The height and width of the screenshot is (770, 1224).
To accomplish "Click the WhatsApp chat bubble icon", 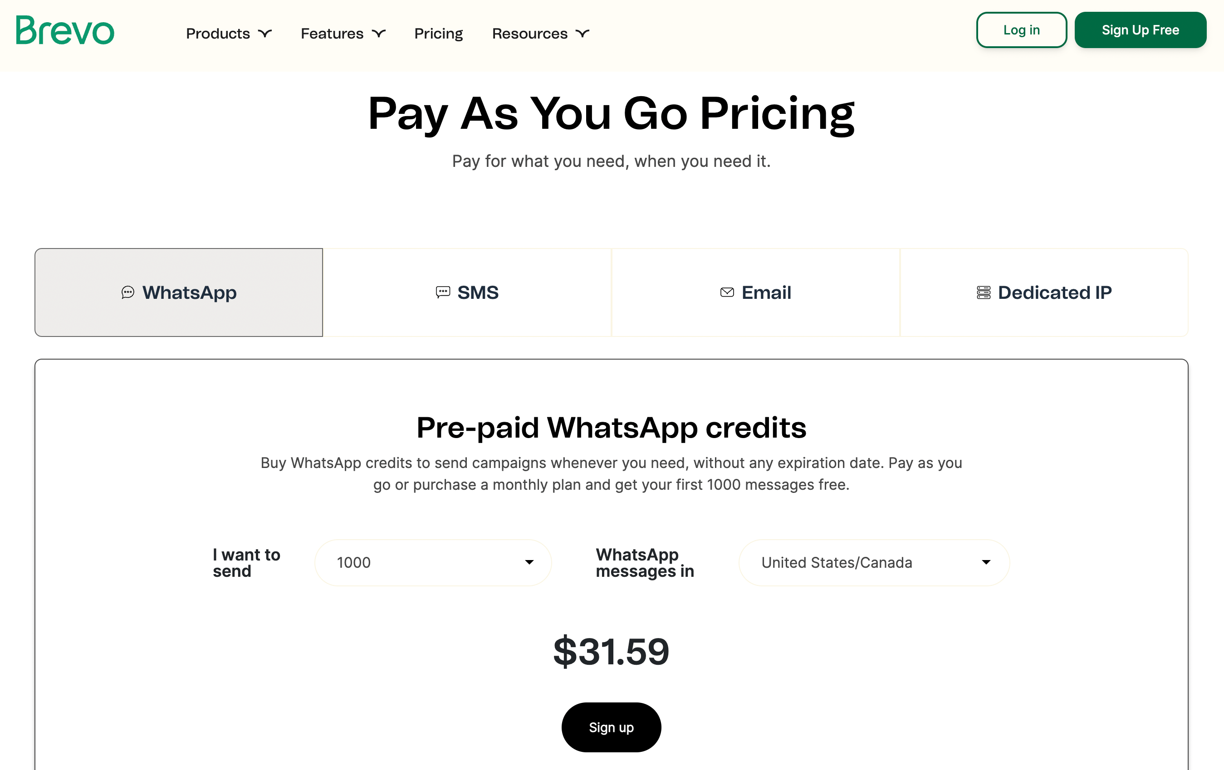I will click(127, 292).
